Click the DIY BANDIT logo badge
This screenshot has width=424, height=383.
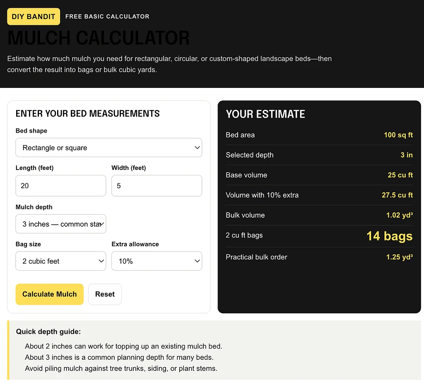[34, 17]
